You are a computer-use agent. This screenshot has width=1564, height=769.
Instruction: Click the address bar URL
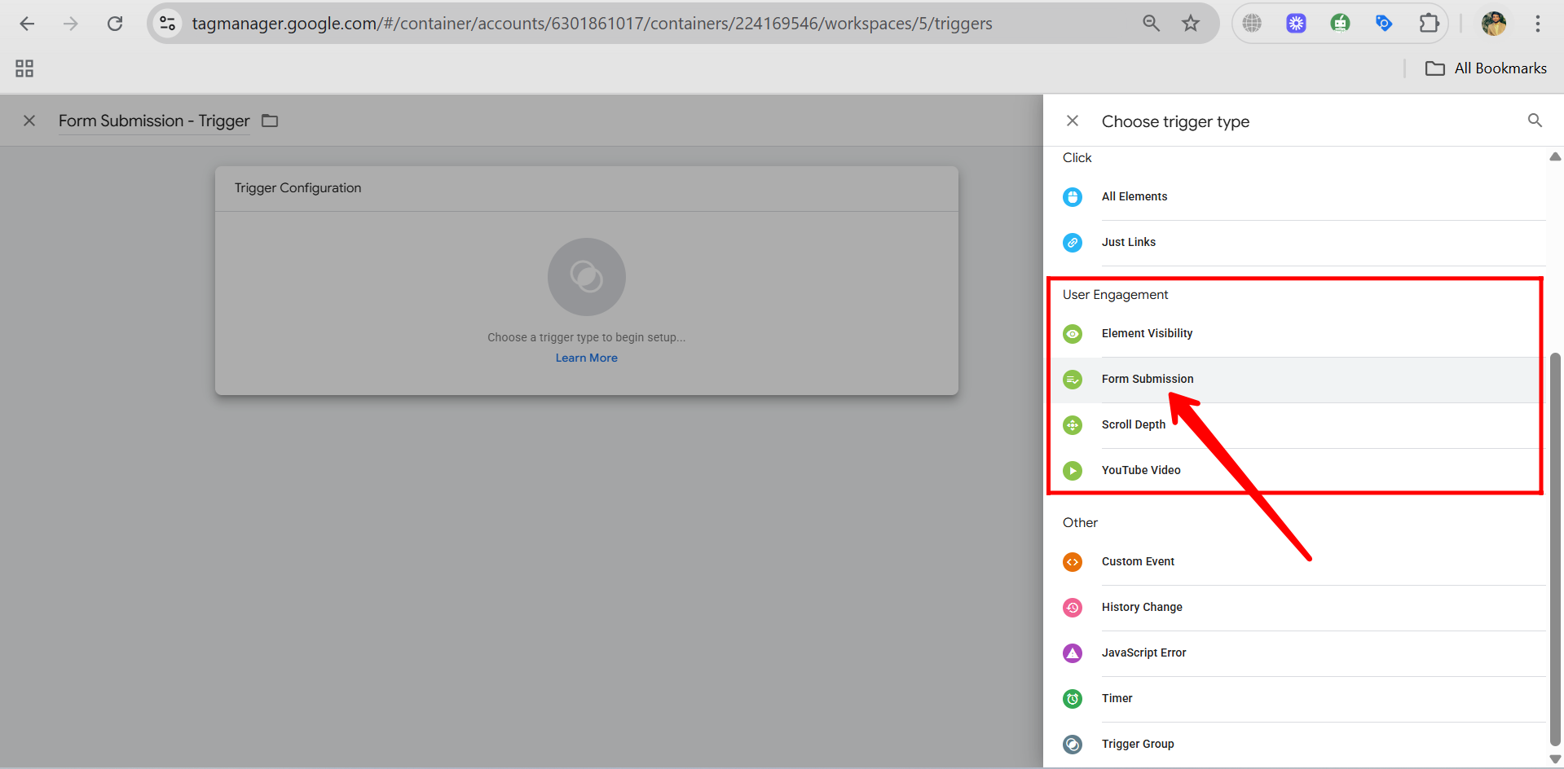(x=592, y=24)
